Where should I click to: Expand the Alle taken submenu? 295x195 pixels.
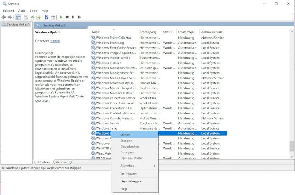pyautogui.click(x=135, y=166)
